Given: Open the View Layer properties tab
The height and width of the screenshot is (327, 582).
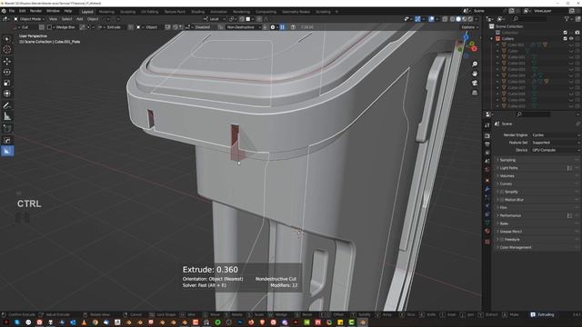Looking at the screenshot, I should (x=487, y=153).
